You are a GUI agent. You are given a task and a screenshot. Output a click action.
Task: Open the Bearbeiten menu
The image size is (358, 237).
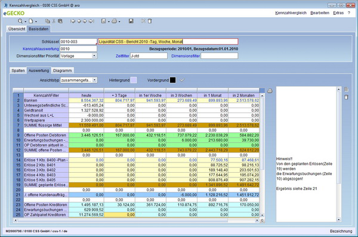coord(320,13)
